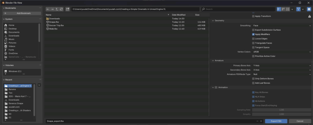
Task: Click the Export FBX button
Action: click(276, 121)
